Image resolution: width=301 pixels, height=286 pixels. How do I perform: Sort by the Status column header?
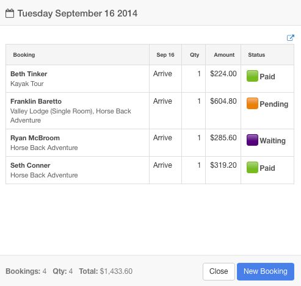(256, 55)
